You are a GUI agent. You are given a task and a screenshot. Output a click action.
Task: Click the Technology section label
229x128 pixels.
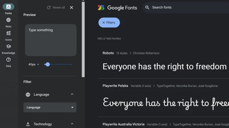tap(43, 124)
